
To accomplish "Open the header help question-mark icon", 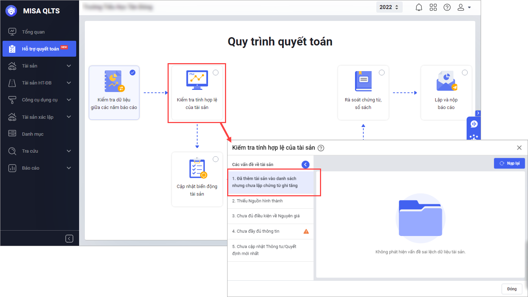I will (447, 7).
